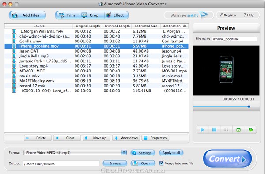265x174 pixels.
Task: Open the Trim tool
Action: click(67, 15)
